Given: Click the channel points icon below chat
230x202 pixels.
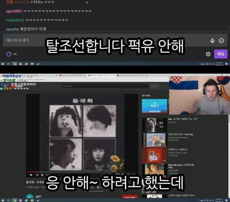Looking at the screenshot, I should coord(9,54).
